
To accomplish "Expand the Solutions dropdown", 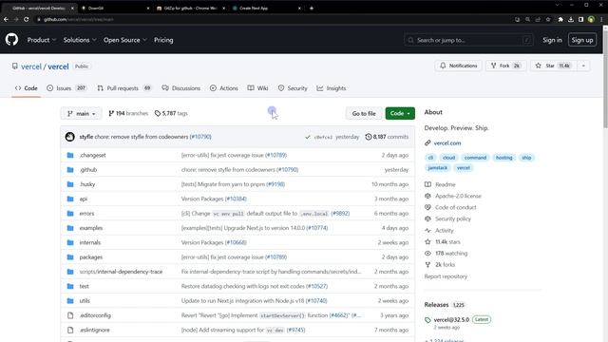I will point(80,40).
